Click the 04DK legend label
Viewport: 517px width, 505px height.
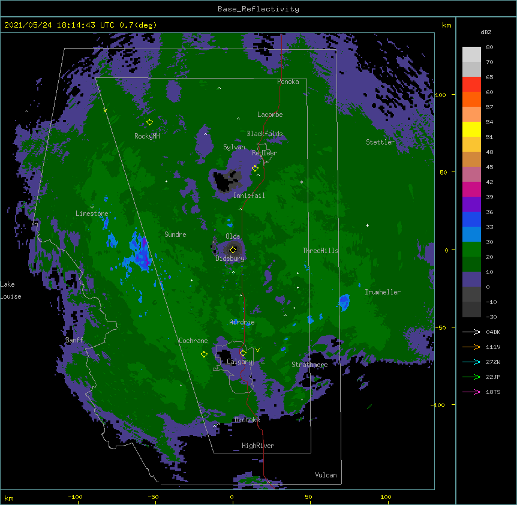493,332
